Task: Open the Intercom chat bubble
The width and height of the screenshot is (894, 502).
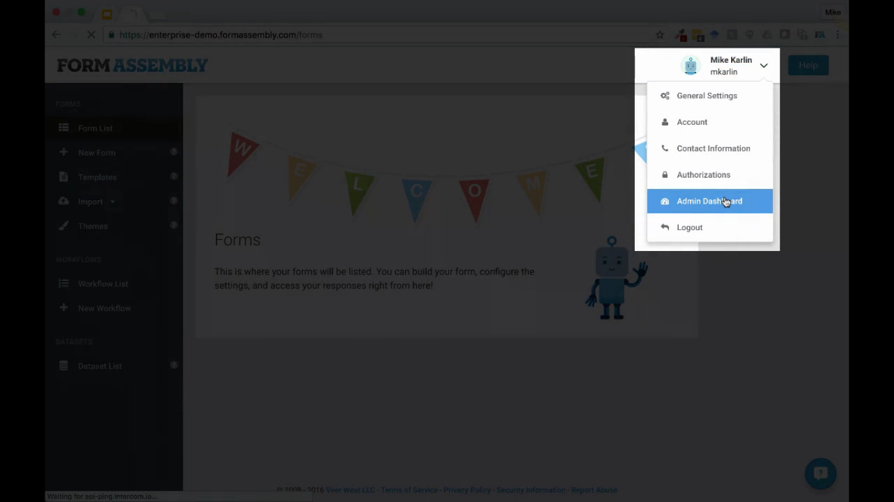Action: coord(821,474)
